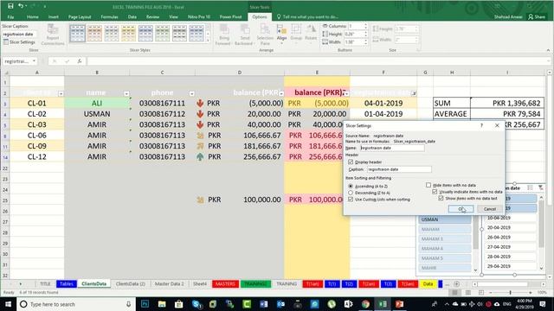554x311 pixels.
Task: Click the multi-select icon on the date slicer
Action: coord(530,188)
